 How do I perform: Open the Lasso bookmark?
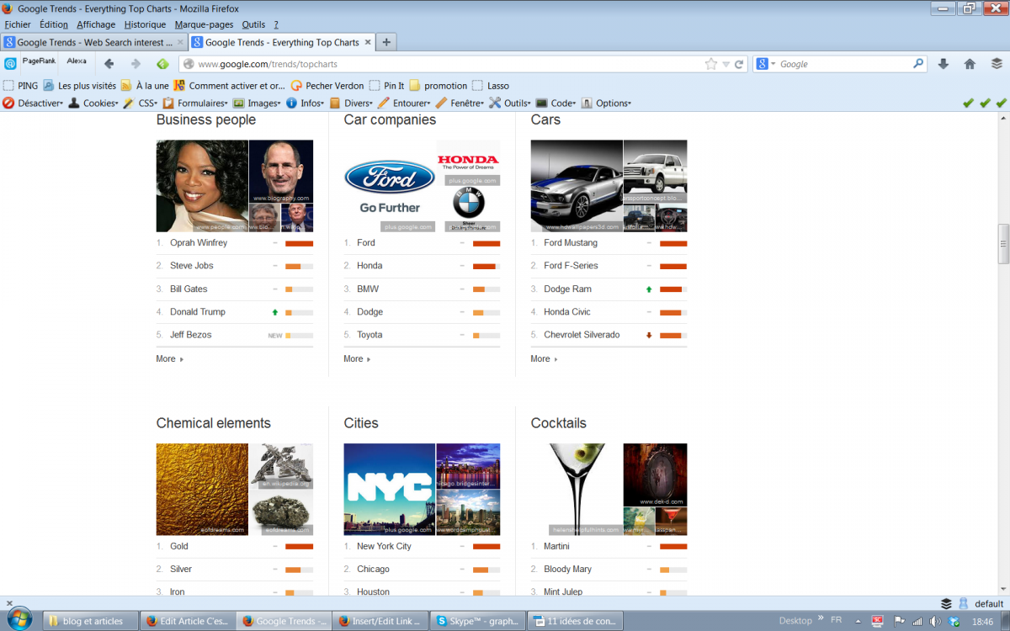pyautogui.click(x=491, y=86)
